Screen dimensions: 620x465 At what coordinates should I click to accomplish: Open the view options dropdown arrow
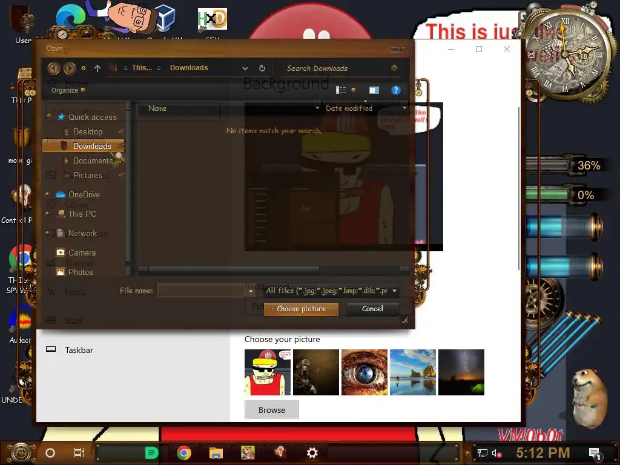tap(354, 90)
